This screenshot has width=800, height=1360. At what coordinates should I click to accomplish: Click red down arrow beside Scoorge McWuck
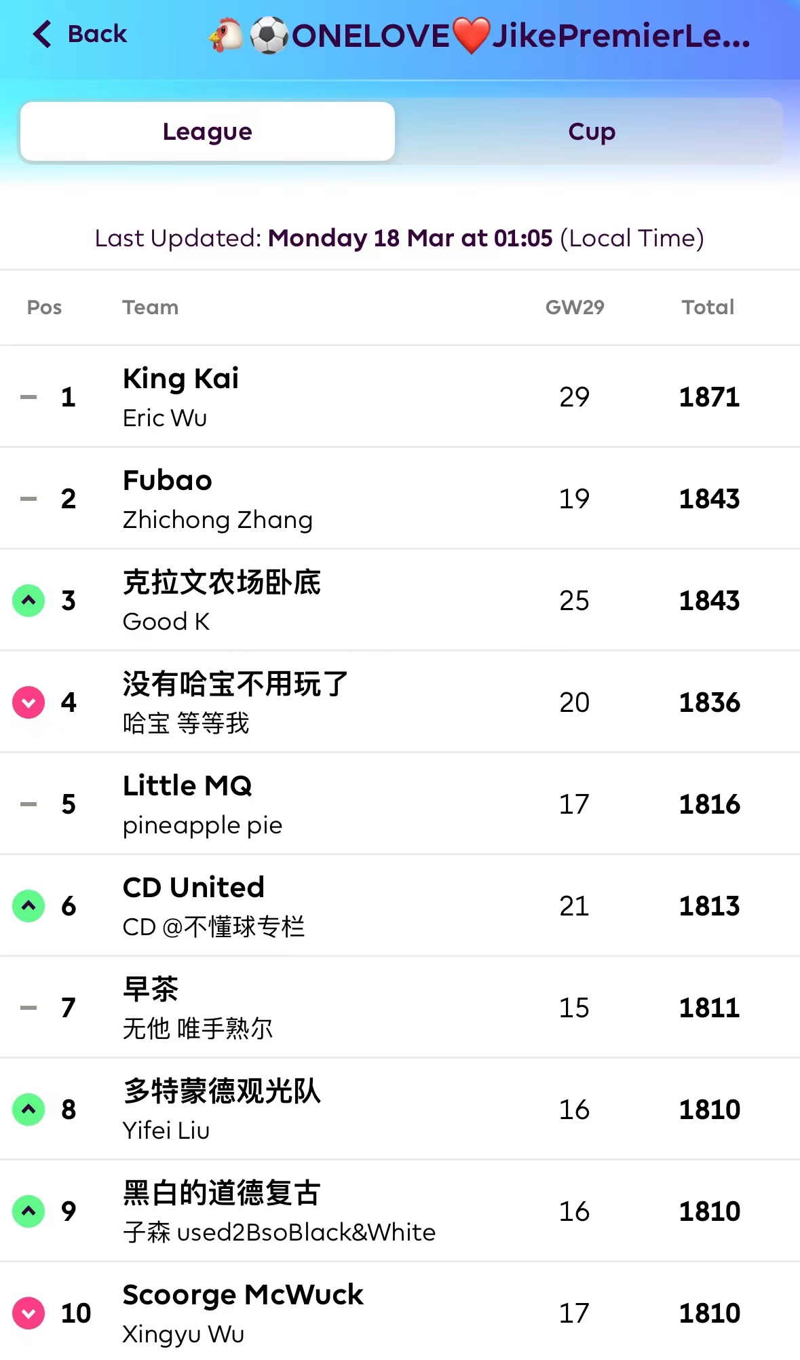click(x=28, y=1313)
